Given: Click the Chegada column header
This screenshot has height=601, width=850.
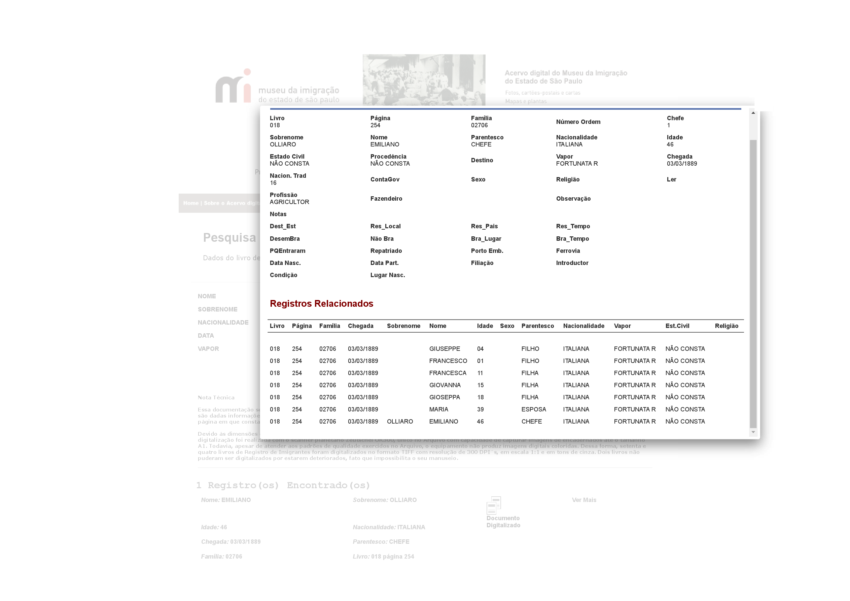Looking at the screenshot, I should tap(361, 326).
